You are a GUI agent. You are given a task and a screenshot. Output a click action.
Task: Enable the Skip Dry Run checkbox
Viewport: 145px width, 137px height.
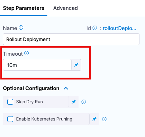[x=10, y=102]
